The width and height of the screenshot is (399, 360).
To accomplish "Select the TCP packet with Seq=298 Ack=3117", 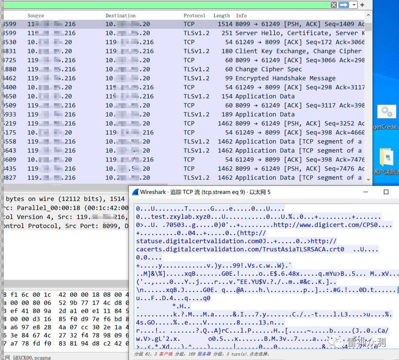I will (x=184, y=87).
